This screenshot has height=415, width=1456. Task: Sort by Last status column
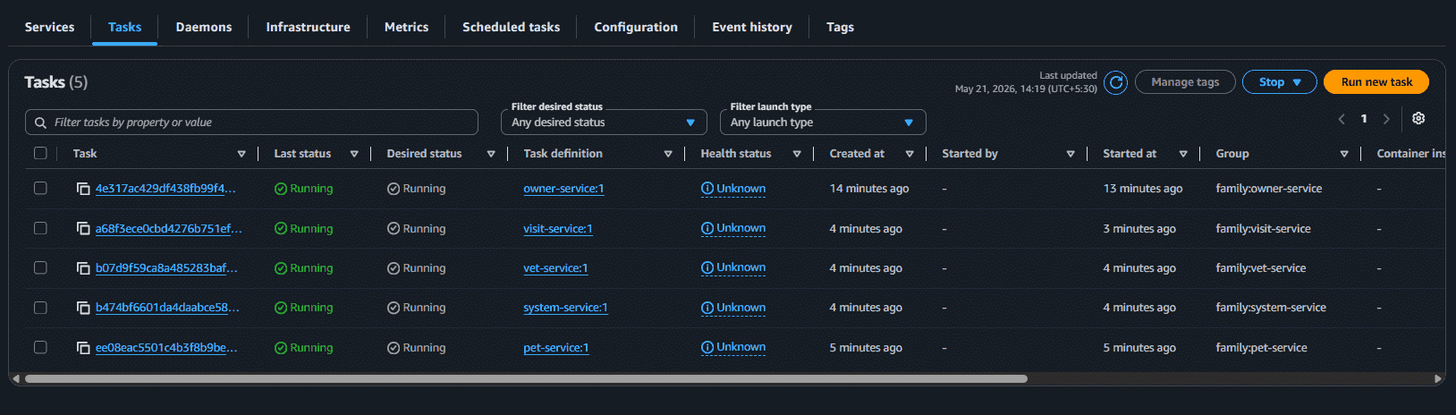(354, 154)
